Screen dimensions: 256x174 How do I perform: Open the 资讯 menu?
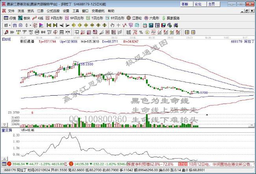[31, 11]
